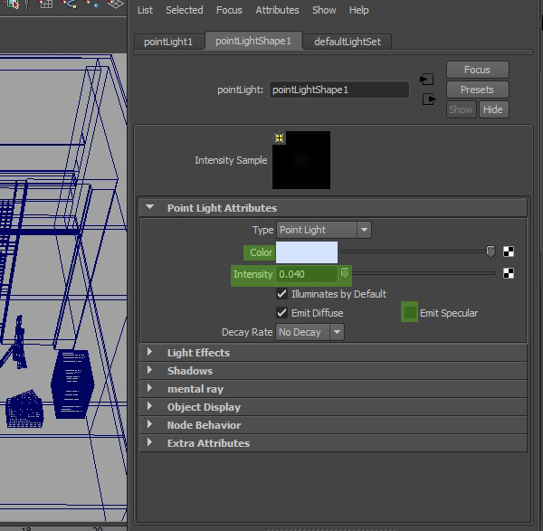Expand the Shadows section
Viewport: 543px width, 531px height.
click(149, 370)
